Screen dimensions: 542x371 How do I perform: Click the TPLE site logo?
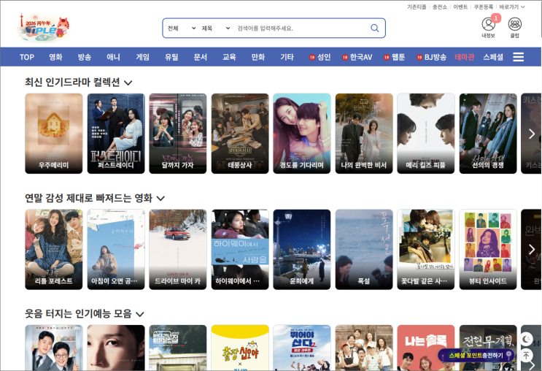[x=44, y=27]
